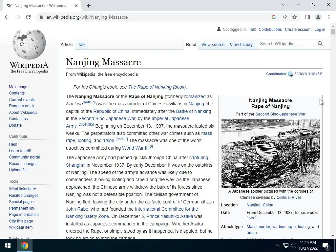Screen dimensions: 336x252
Task: Click the Create account link
Action: [298, 29]
